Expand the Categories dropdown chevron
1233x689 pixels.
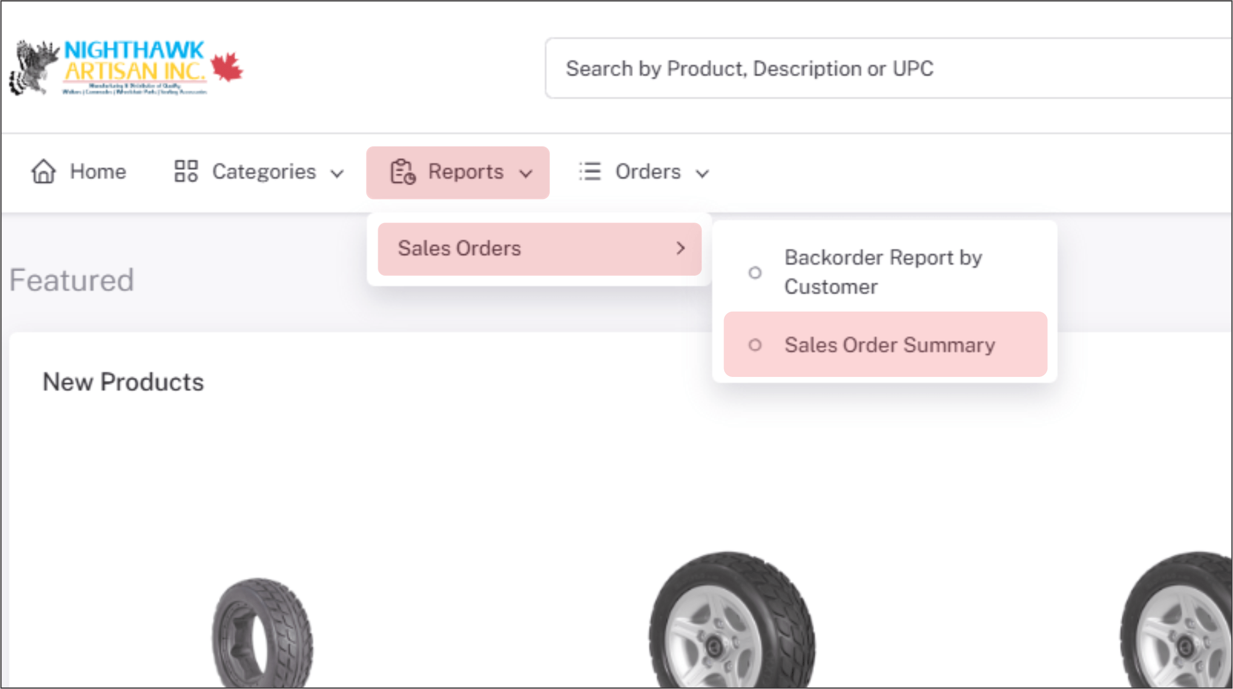point(337,173)
